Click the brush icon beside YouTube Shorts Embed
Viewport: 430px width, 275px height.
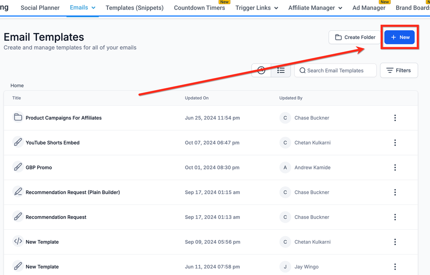(18, 142)
